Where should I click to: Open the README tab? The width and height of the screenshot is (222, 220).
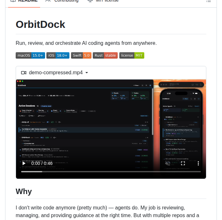click(24, 1)
